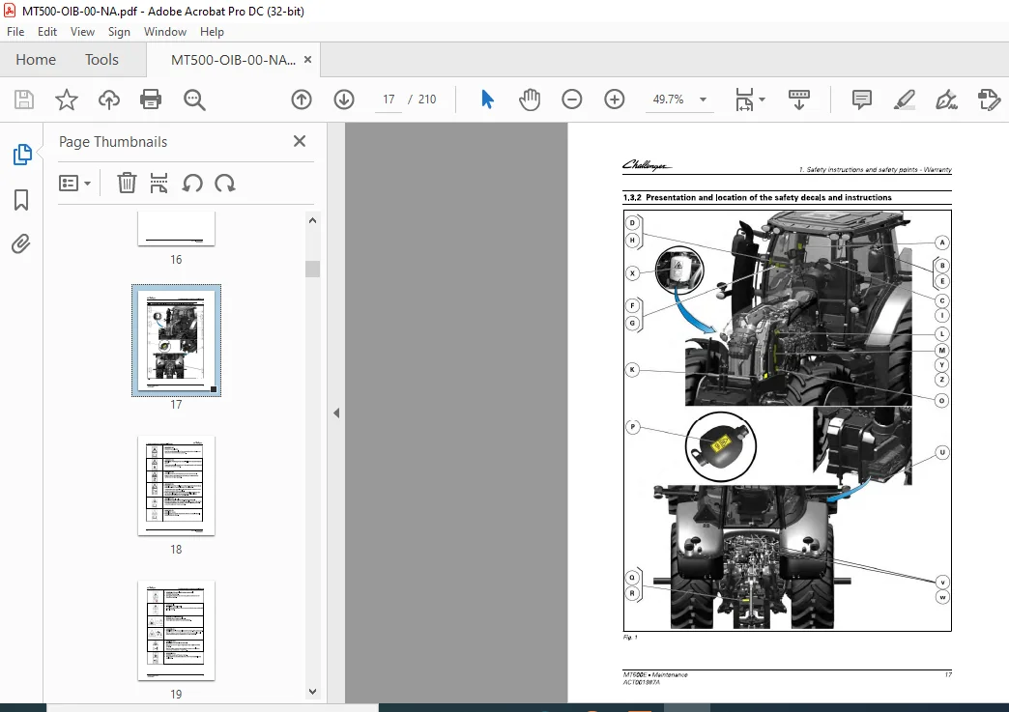Zoom out with minus icon
The width and height of the screenshot is (1009, 712).
click(572, 100)
